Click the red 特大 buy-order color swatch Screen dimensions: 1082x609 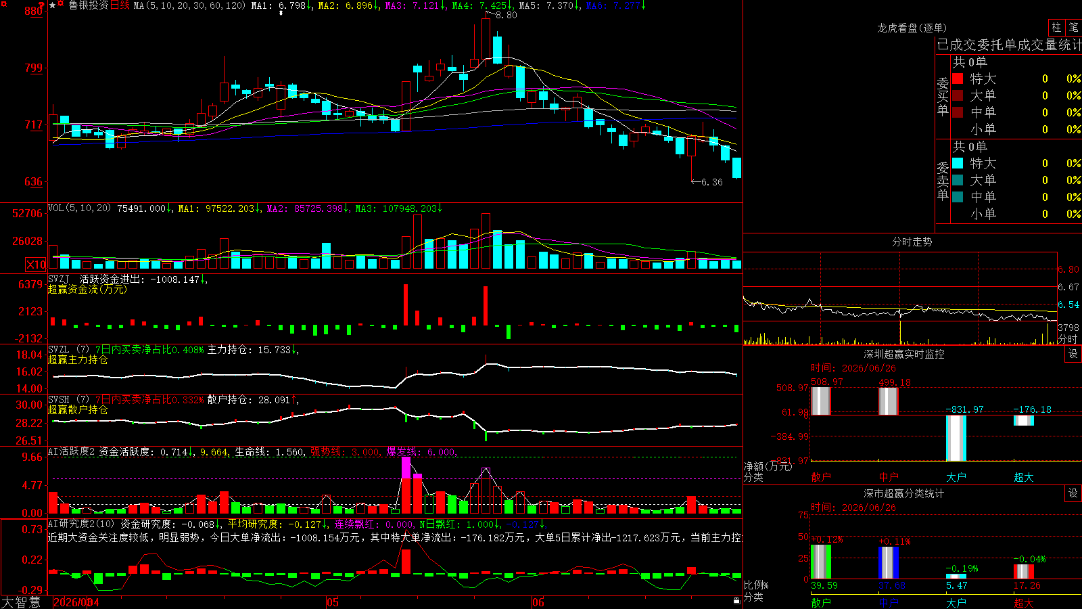pos(958,78)
